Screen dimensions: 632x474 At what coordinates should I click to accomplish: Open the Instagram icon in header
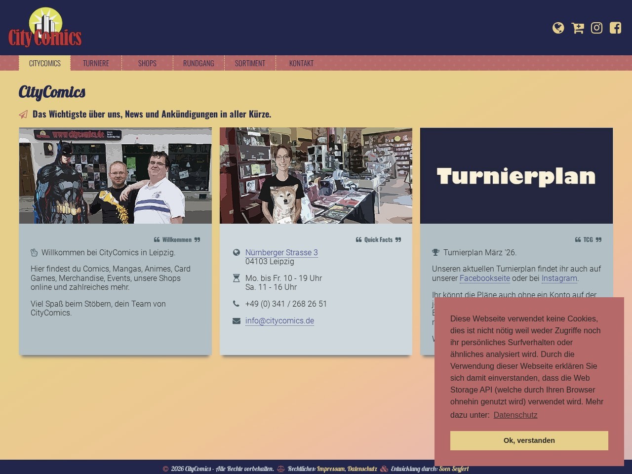pyautogui.click(x=596, y=28)
